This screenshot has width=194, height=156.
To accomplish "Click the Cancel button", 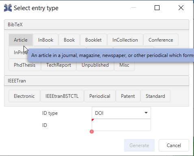I will pyautogui.click(x=174, y=145).
